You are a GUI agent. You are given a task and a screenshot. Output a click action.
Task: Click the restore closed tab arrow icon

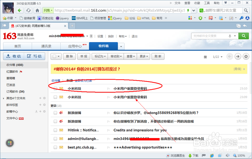click(x=245, y=26)
